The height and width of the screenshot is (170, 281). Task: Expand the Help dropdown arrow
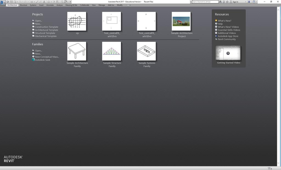[257, 2]
